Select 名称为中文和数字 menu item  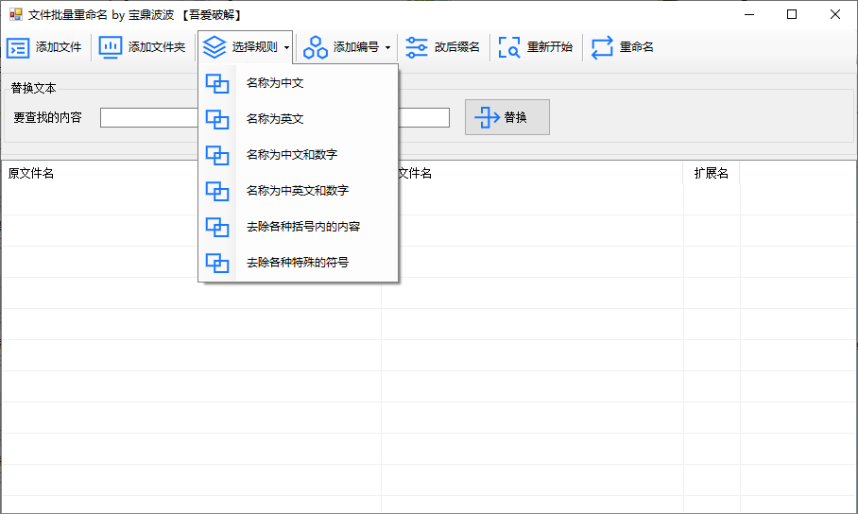coord(291,155)
